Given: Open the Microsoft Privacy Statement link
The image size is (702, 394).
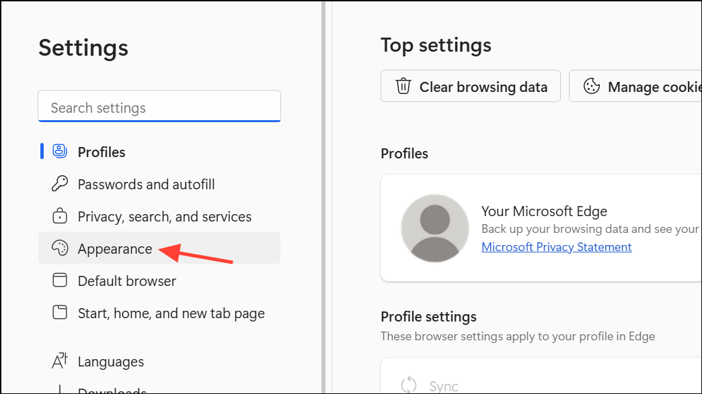Looking at the screenshot, I should [556, 247].
